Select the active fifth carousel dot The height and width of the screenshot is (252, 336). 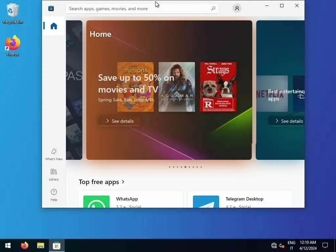pos(185,167)
